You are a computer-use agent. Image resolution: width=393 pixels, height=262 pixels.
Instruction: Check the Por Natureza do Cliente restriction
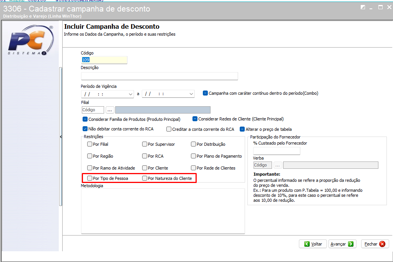point(144,178)
